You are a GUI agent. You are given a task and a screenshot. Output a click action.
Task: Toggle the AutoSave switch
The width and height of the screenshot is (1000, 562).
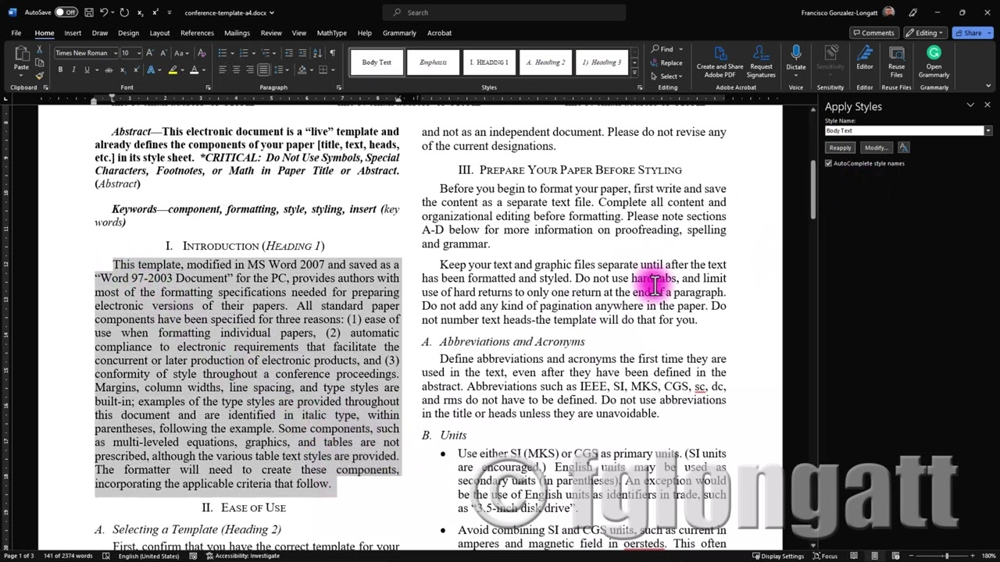click(66, 12)
